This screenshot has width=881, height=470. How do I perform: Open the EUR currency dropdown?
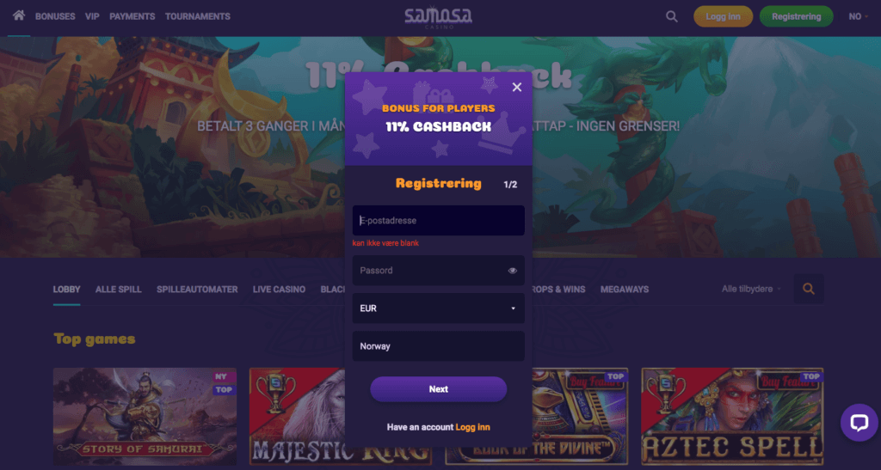tap(438, 308)
